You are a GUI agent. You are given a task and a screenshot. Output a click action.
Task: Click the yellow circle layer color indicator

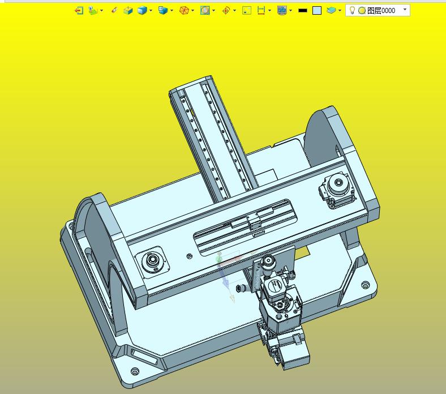tap(362, 11)
